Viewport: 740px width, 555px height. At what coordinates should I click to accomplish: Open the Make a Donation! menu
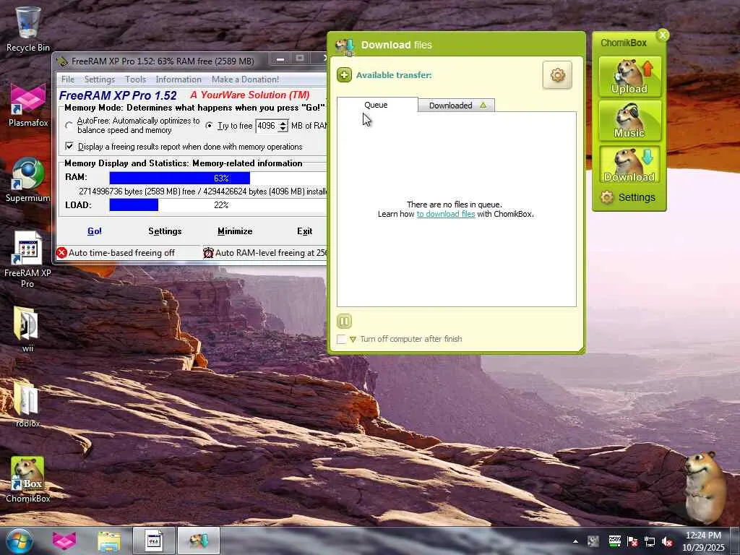point(246,79)
